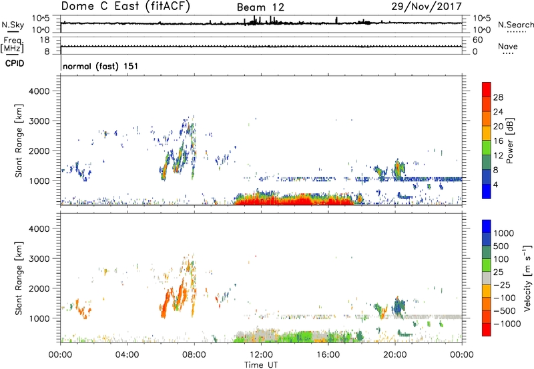Click the '-1000' tick on the velocity scale
The width and height of the screenshot is (534, 369).
pyautogui.click(x=507, y=324)
